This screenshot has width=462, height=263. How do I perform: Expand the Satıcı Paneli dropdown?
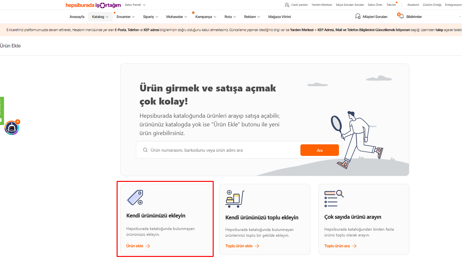135,5
